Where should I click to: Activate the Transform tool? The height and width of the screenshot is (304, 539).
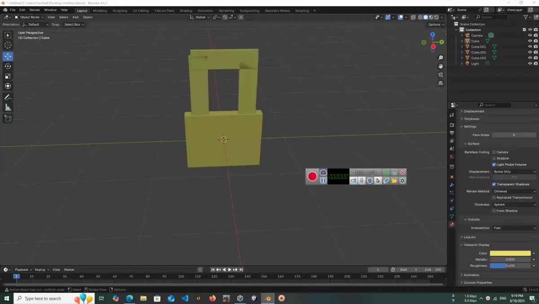click(x=8, y=86)
